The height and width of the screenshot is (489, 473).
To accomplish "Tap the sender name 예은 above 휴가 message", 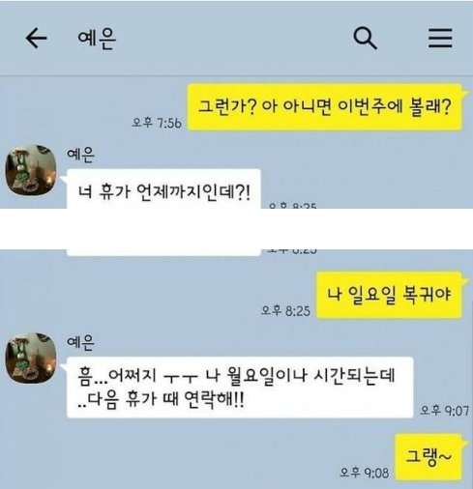I will pyautogui.click(x=80, y=155).
